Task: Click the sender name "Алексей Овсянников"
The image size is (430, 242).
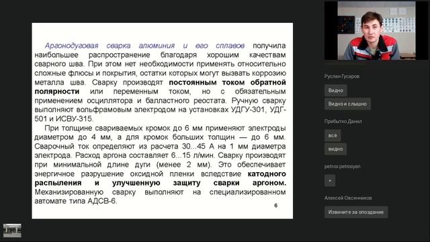Action: pos(348,198)
